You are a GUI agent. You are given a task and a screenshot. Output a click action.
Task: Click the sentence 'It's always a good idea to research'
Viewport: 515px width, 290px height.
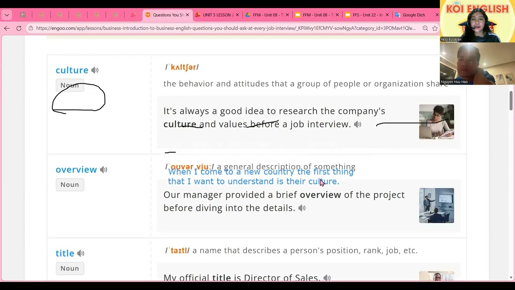pyautogui.click(x=274, y=118)
